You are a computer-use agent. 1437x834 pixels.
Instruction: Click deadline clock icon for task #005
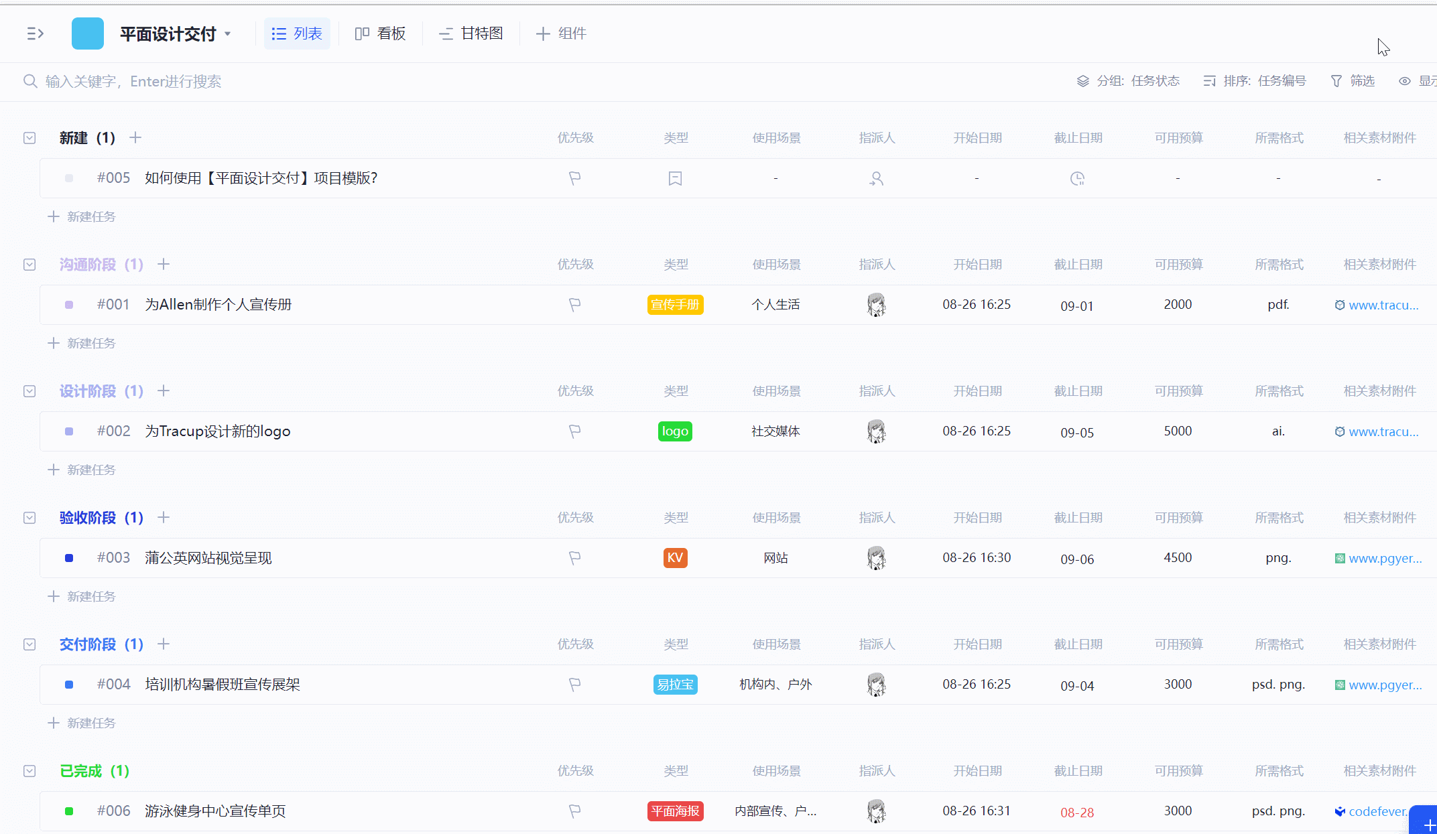(1077, 178)
